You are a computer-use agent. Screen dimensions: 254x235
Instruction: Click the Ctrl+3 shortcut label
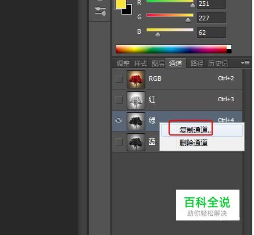(226, 99)
